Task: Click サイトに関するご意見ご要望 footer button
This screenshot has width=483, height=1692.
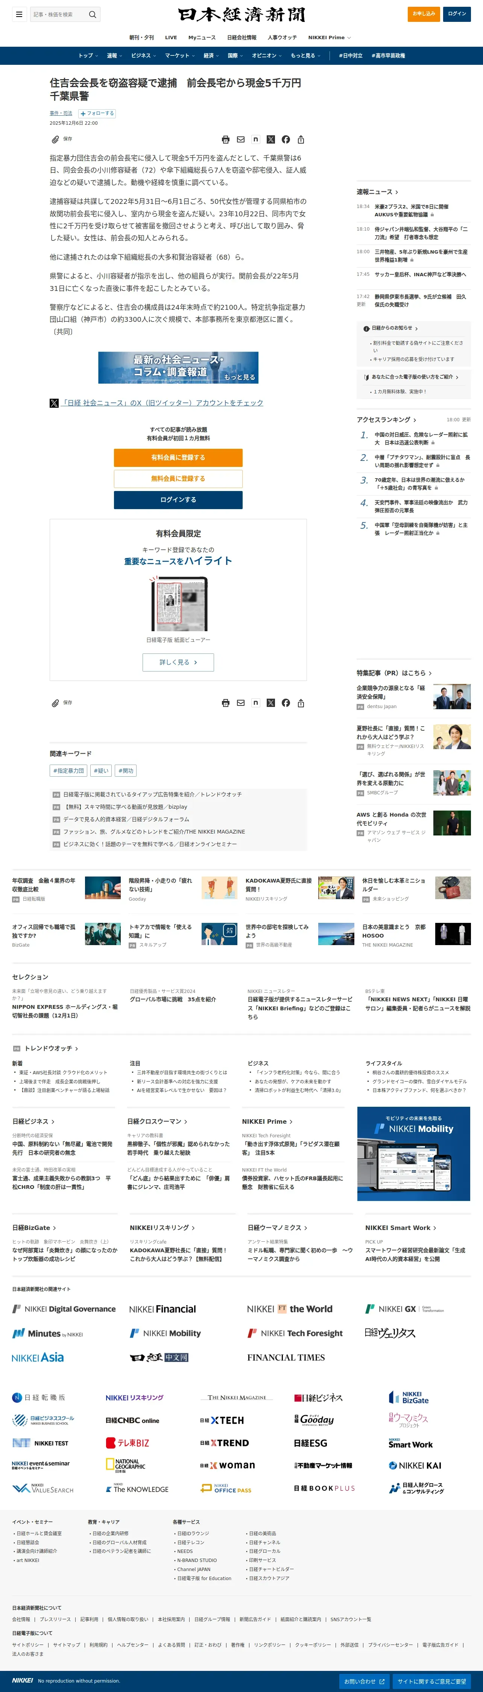Action: (432, 1681)
